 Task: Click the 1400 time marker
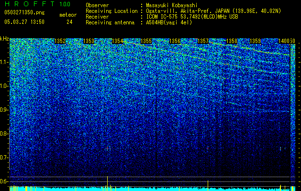point(284,41)
